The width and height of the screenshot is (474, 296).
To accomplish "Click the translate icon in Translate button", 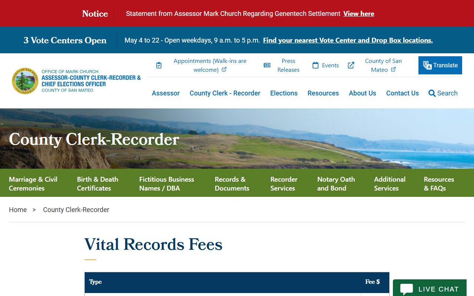I will (x=427, y=65).
